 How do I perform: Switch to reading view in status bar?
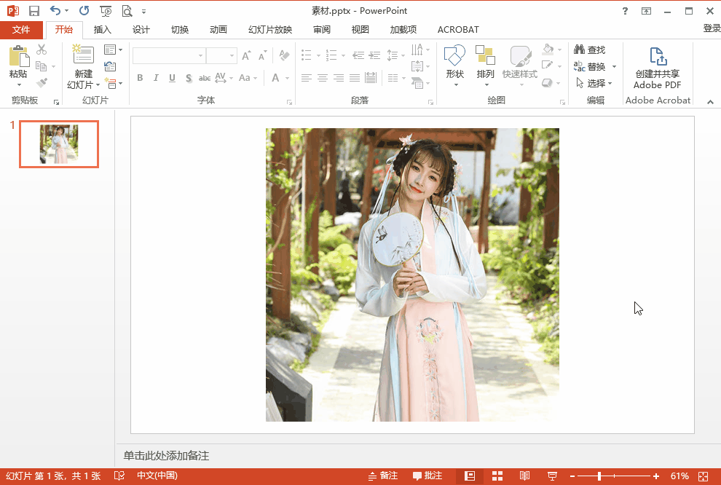coord(524,476)
